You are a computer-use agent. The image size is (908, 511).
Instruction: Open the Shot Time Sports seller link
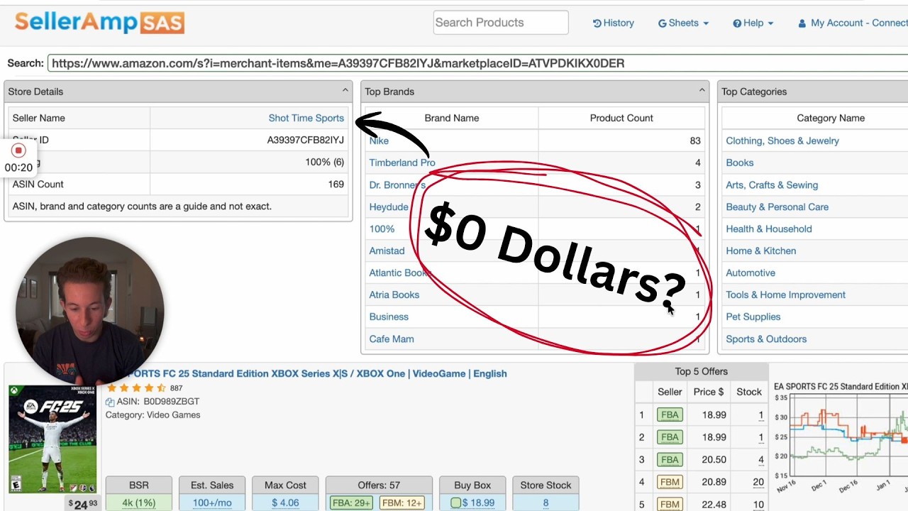point(306,118)
